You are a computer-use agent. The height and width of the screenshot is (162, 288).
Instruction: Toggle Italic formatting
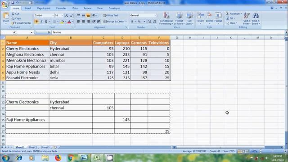point(41,22)
